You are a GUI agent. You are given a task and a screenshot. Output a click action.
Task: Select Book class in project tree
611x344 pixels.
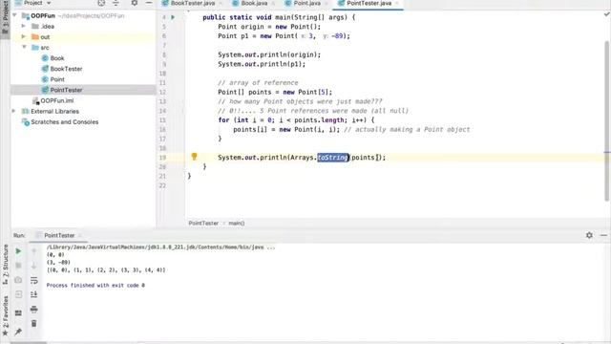coord(57,58)
